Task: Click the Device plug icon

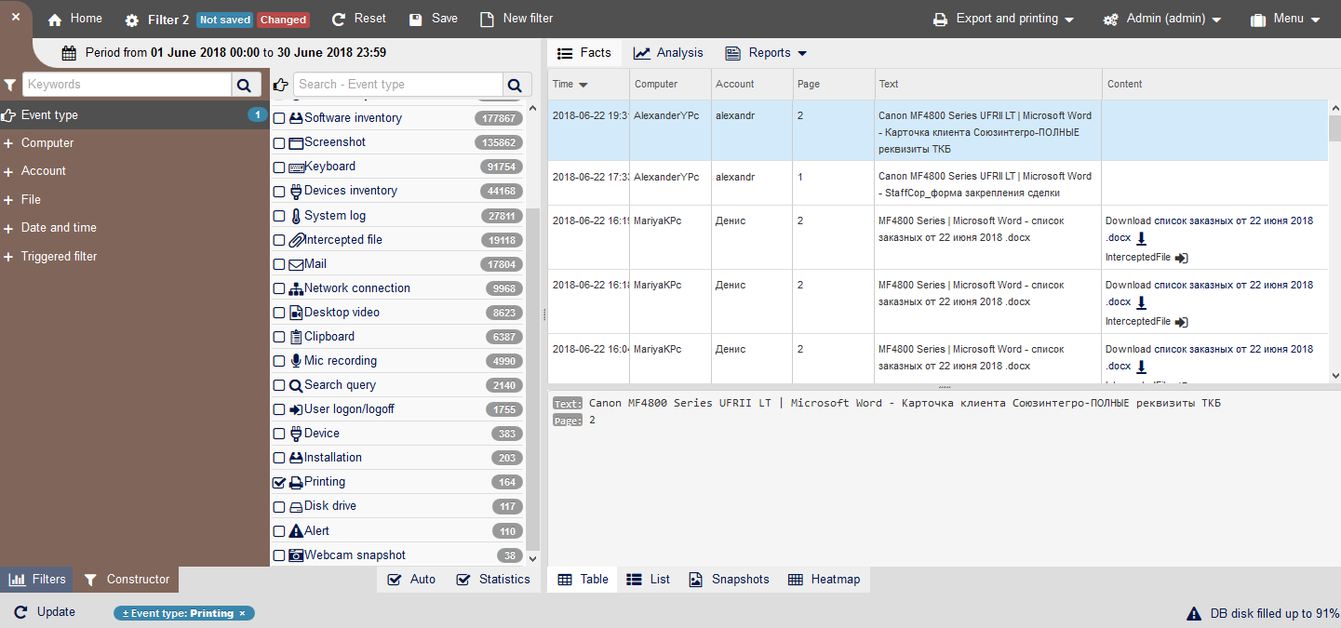Action: pos(296,434)
